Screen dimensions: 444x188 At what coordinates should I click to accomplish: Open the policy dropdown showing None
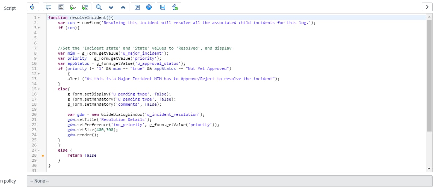tap(229, 181)
